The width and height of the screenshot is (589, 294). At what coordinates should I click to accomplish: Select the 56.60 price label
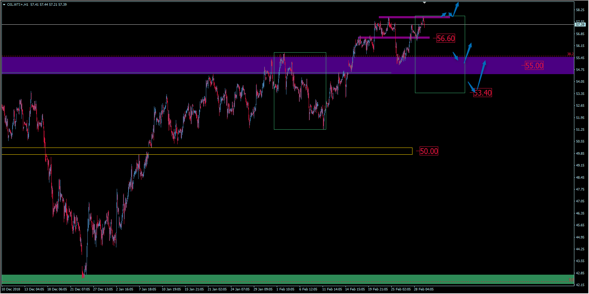click(x=445, y=38)
